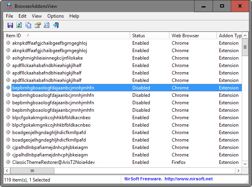
Task: Click Enabled status of the aohghmighlieiainnegkcijnfilokake row
Action: (141, 58)
